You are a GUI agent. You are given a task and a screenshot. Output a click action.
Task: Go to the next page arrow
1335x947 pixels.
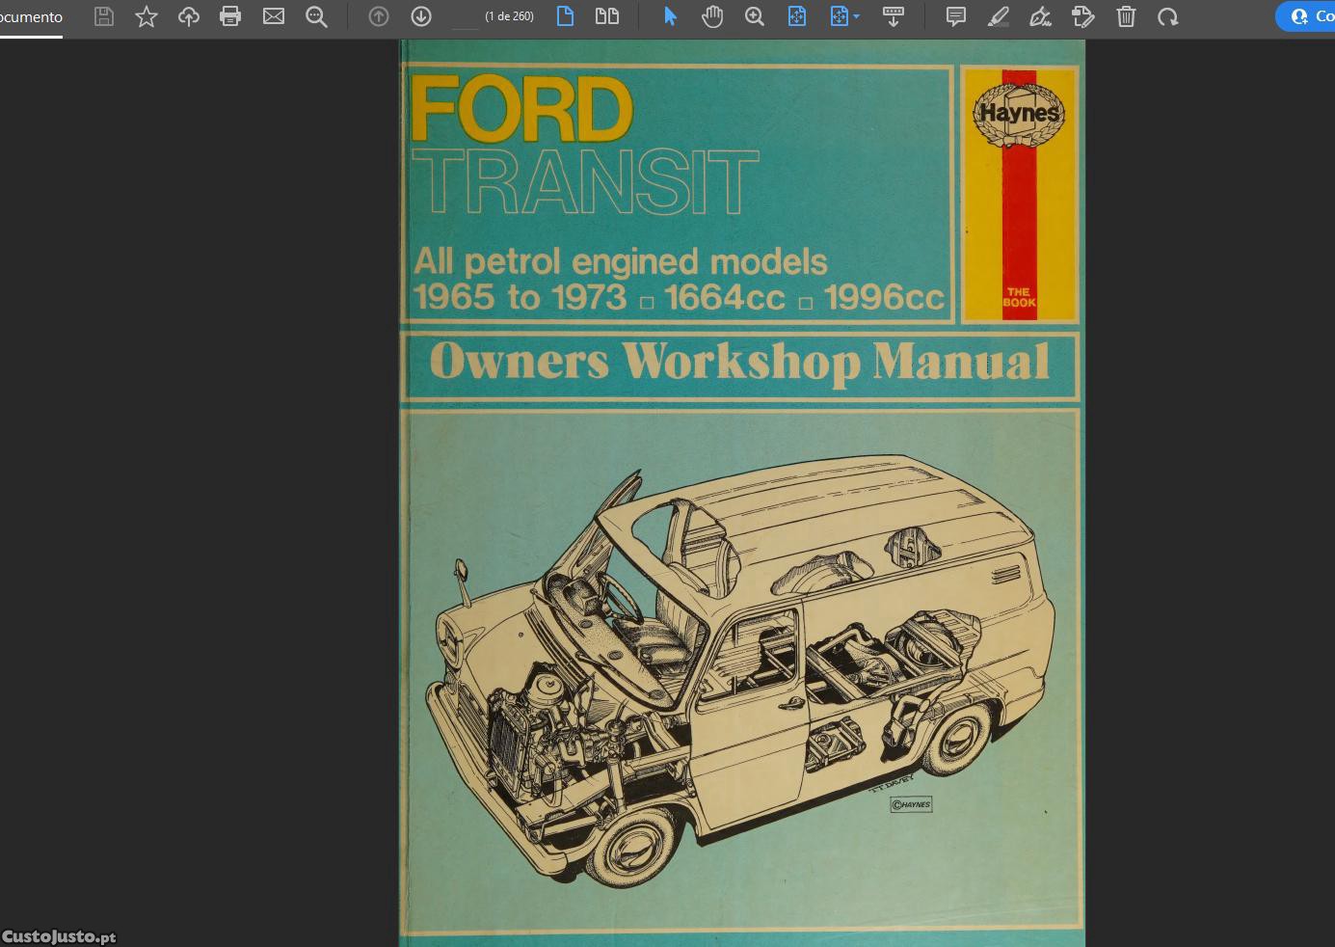click(x=421, y=16)
